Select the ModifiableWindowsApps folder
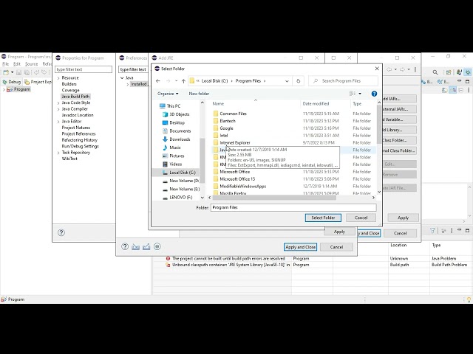The image size is (473, 354). [243, 187]
